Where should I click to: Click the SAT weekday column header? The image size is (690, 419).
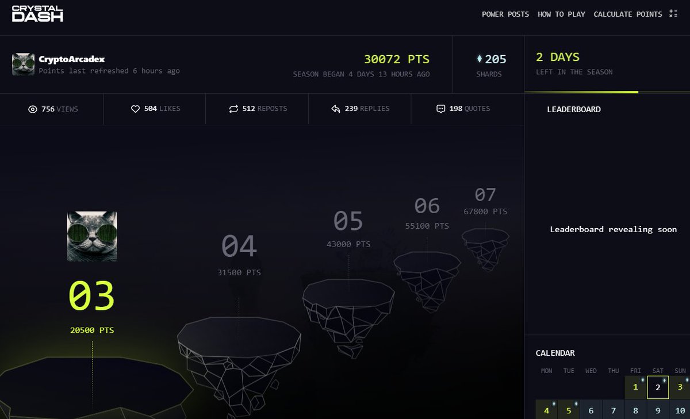tap(658, 371)
